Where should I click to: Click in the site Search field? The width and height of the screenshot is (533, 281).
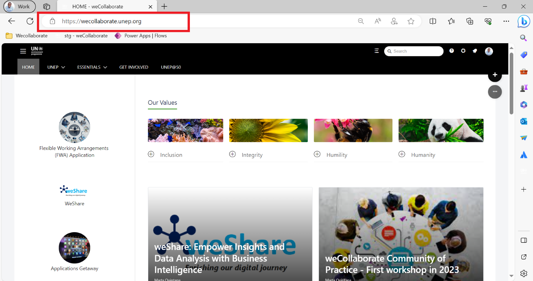414,51
